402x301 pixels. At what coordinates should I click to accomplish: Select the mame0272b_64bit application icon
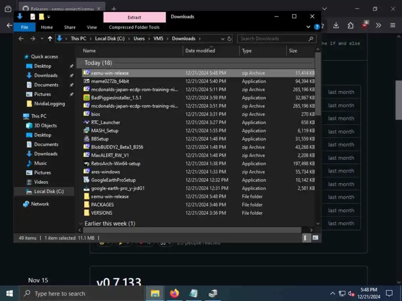86,81
